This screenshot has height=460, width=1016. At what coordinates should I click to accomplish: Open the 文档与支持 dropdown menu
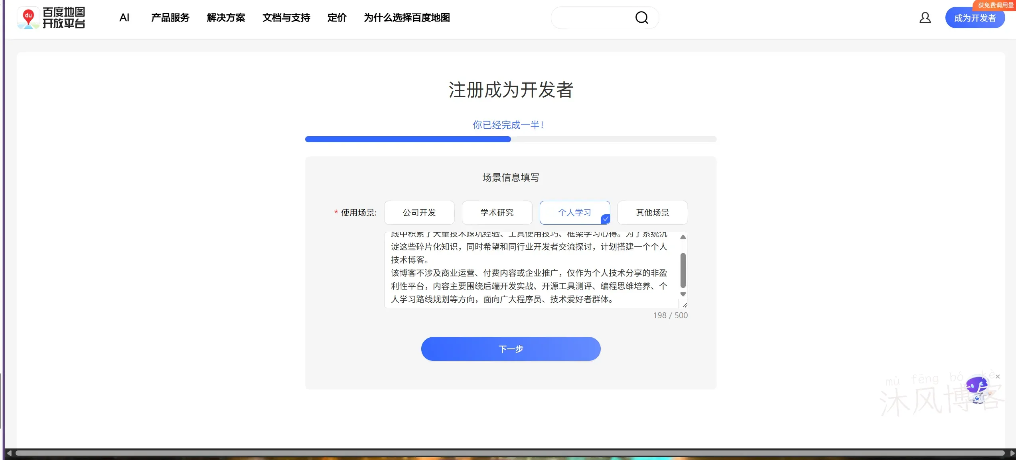pyautogui.click(x=286, y=18)
